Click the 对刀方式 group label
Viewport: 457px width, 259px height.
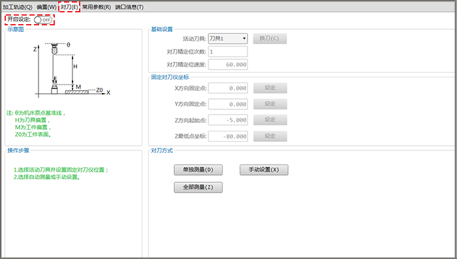point(162,150)
